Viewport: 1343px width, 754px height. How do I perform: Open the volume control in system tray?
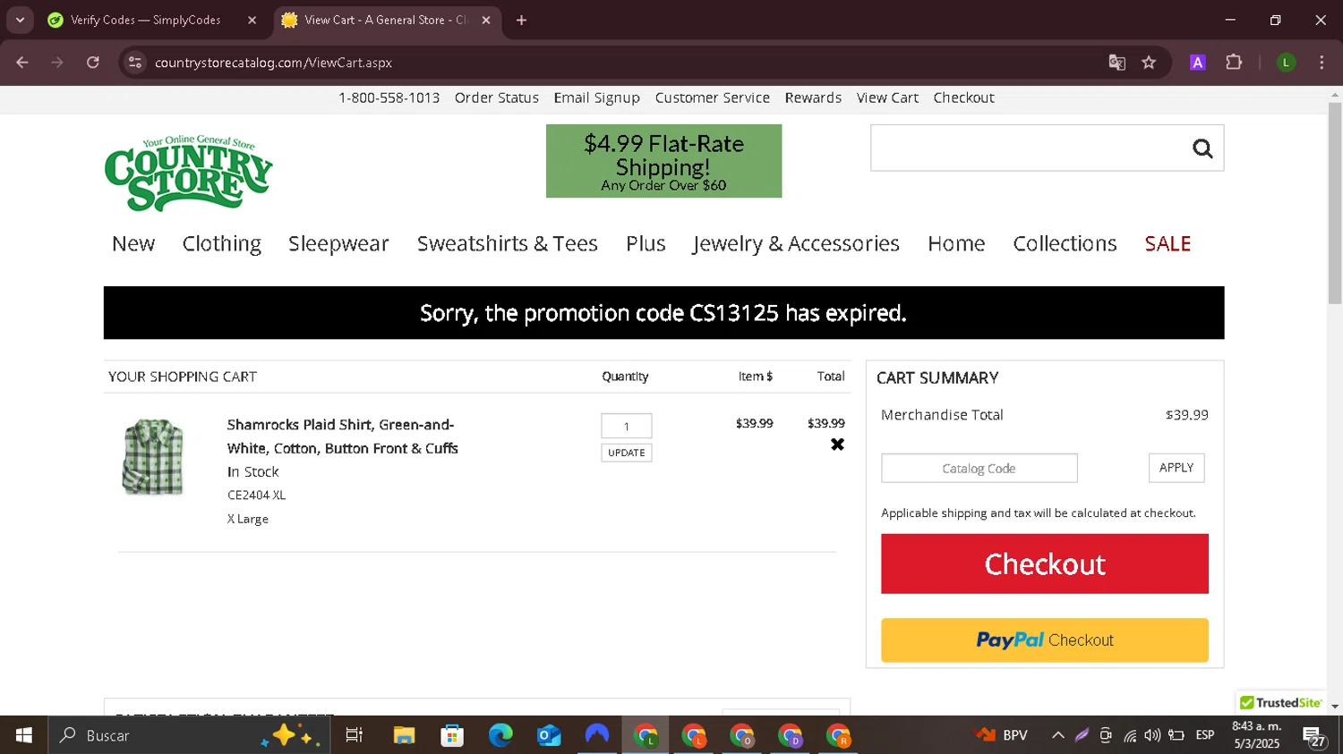click(1152, 735)
